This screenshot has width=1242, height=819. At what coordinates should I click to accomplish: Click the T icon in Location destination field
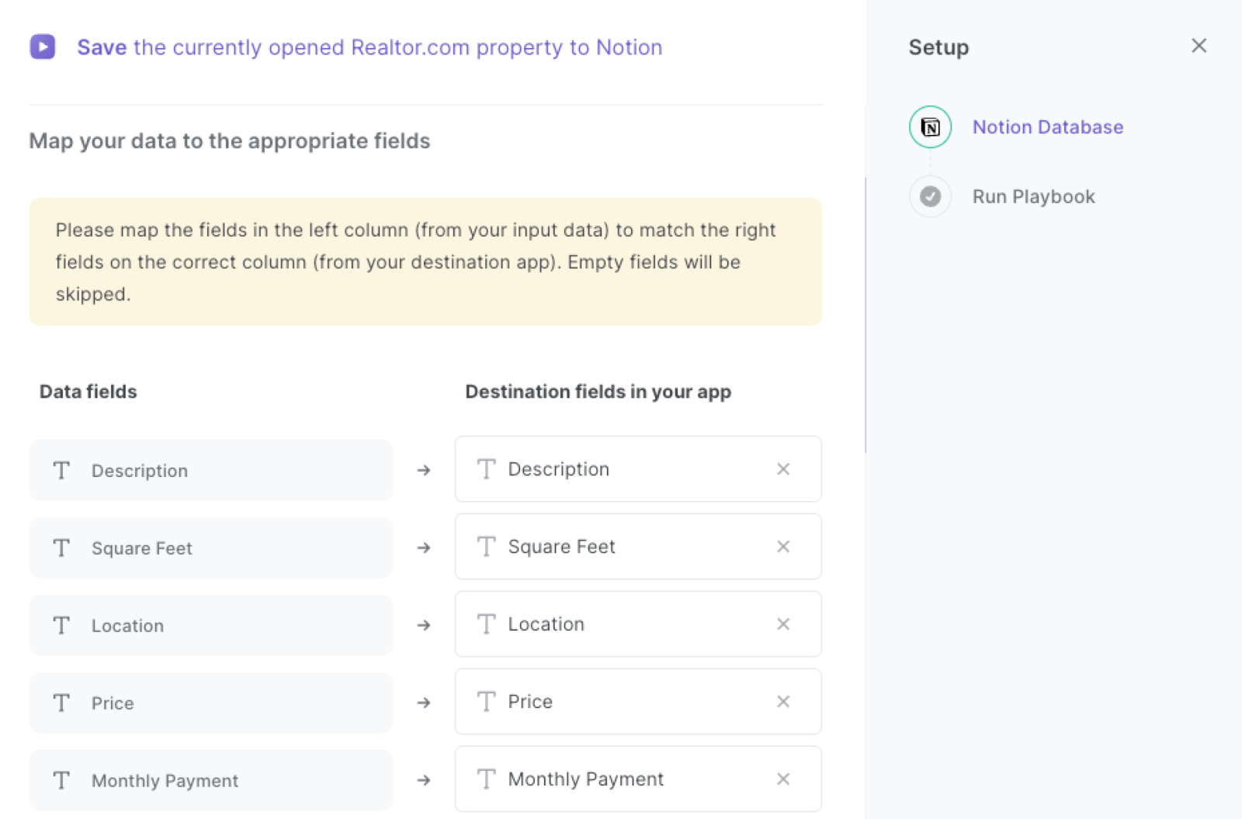[x=486, y=624]
